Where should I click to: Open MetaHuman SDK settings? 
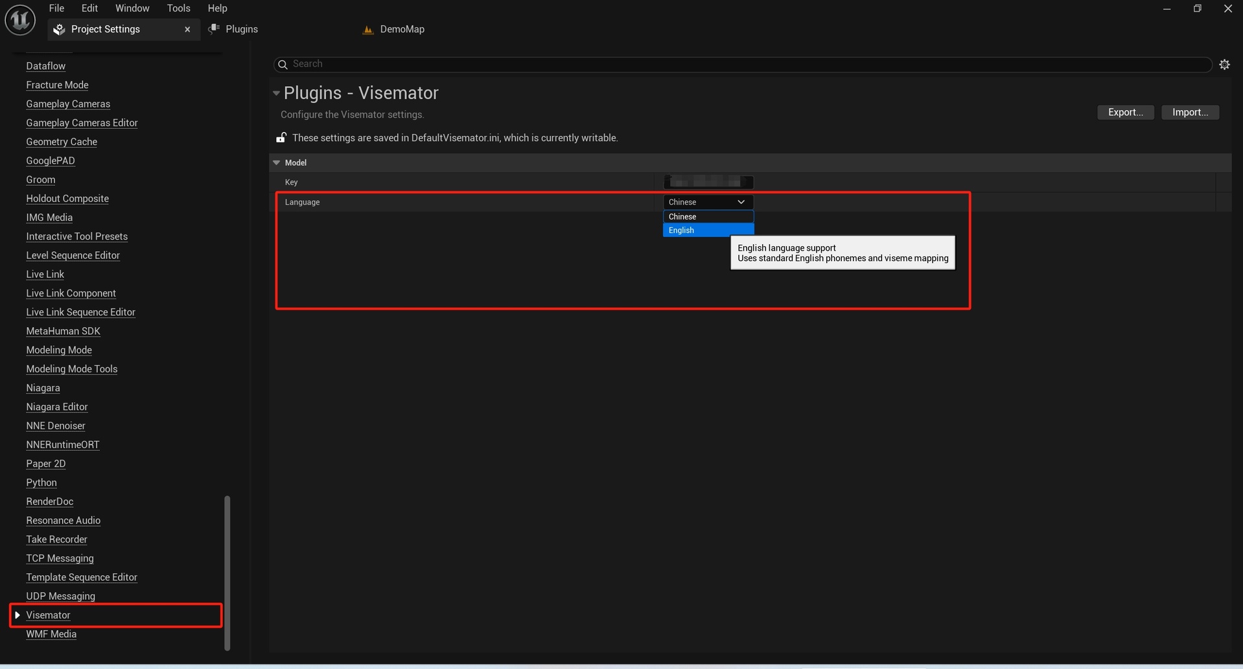(x=64, y=331)
